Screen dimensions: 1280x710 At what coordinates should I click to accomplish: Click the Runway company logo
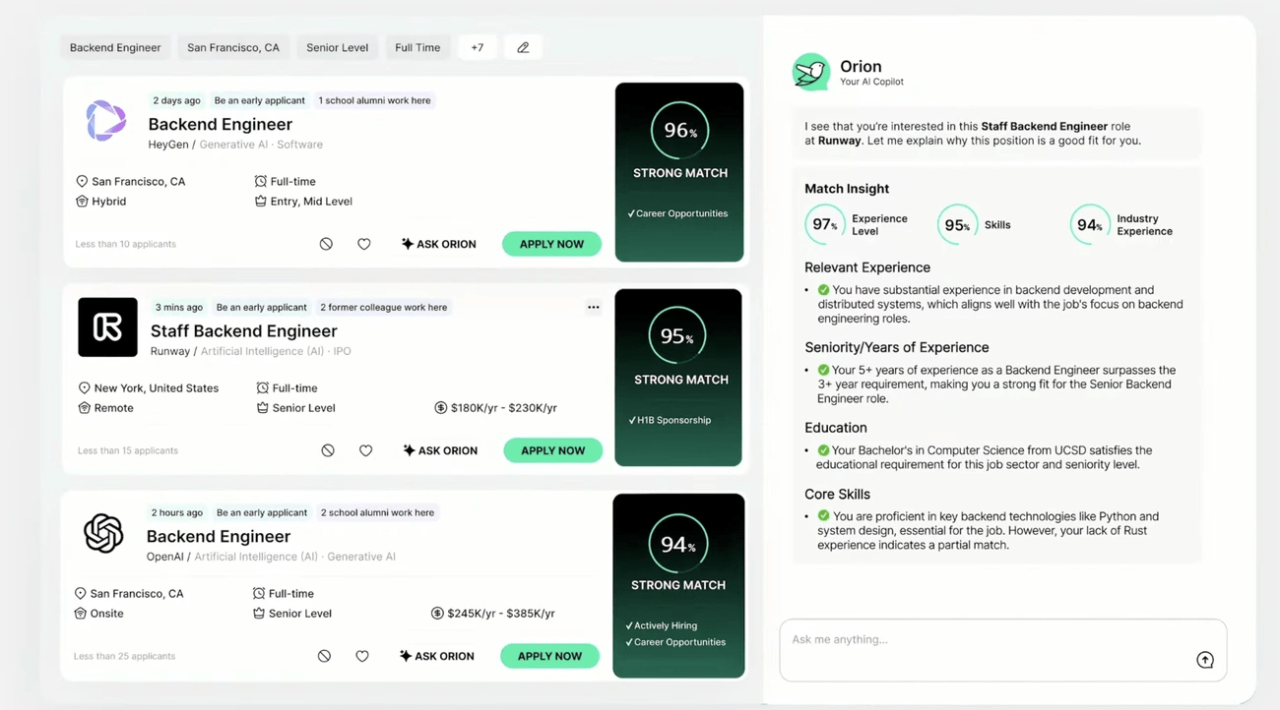coord(107,326)
